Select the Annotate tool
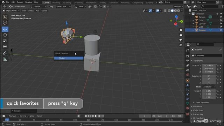 pyautogui.click(x=5, y=53)
